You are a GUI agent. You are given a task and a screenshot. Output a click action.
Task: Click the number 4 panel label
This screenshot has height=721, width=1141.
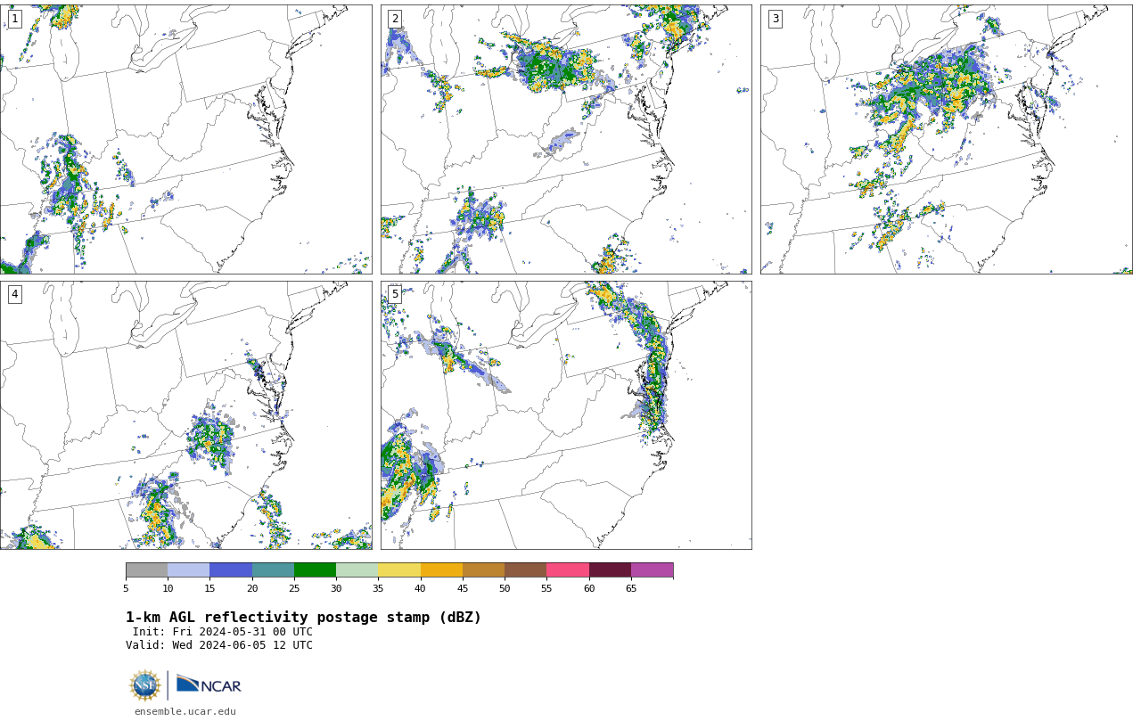[x=14, y=294]
